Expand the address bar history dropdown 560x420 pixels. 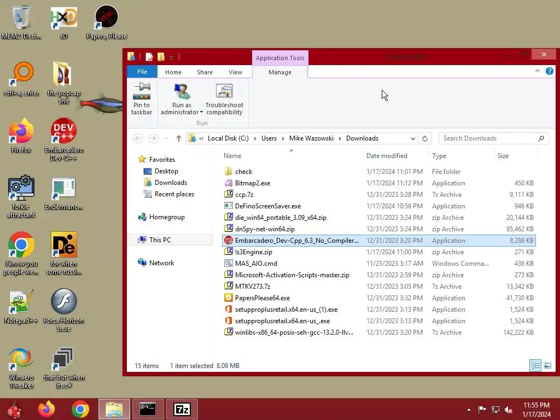tap(413, 138)
